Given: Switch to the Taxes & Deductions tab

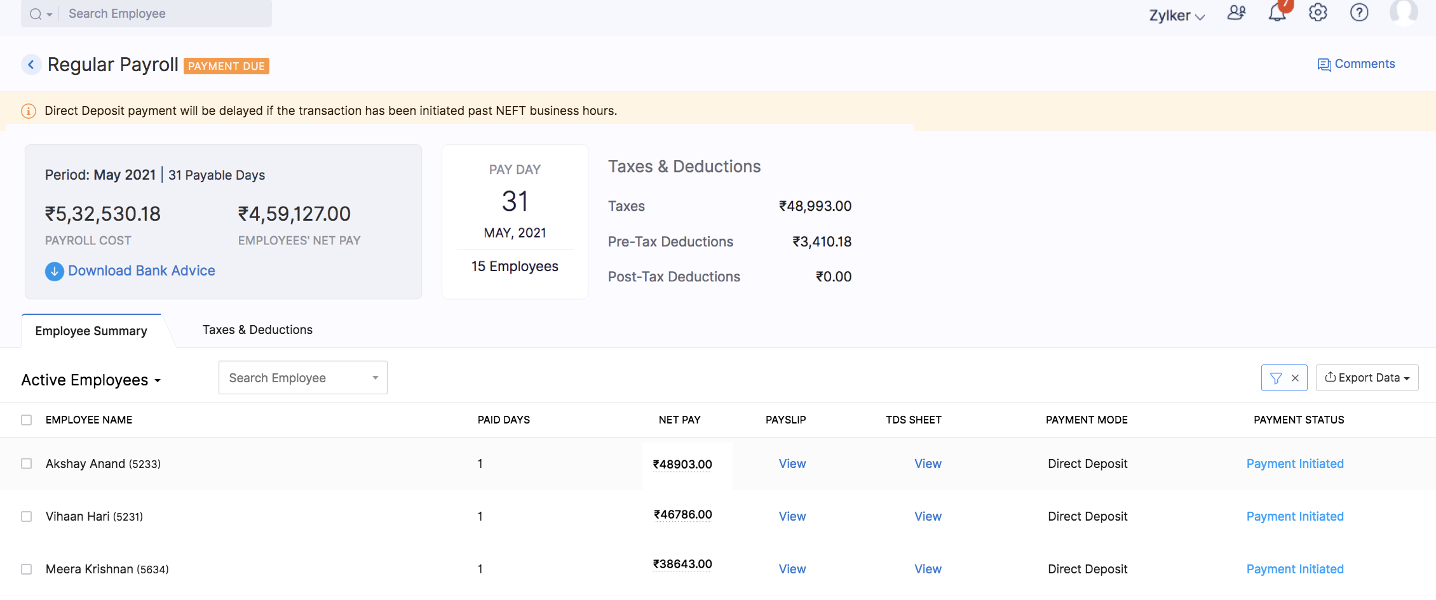Looking at the screenshot, I should click(257, 330).
